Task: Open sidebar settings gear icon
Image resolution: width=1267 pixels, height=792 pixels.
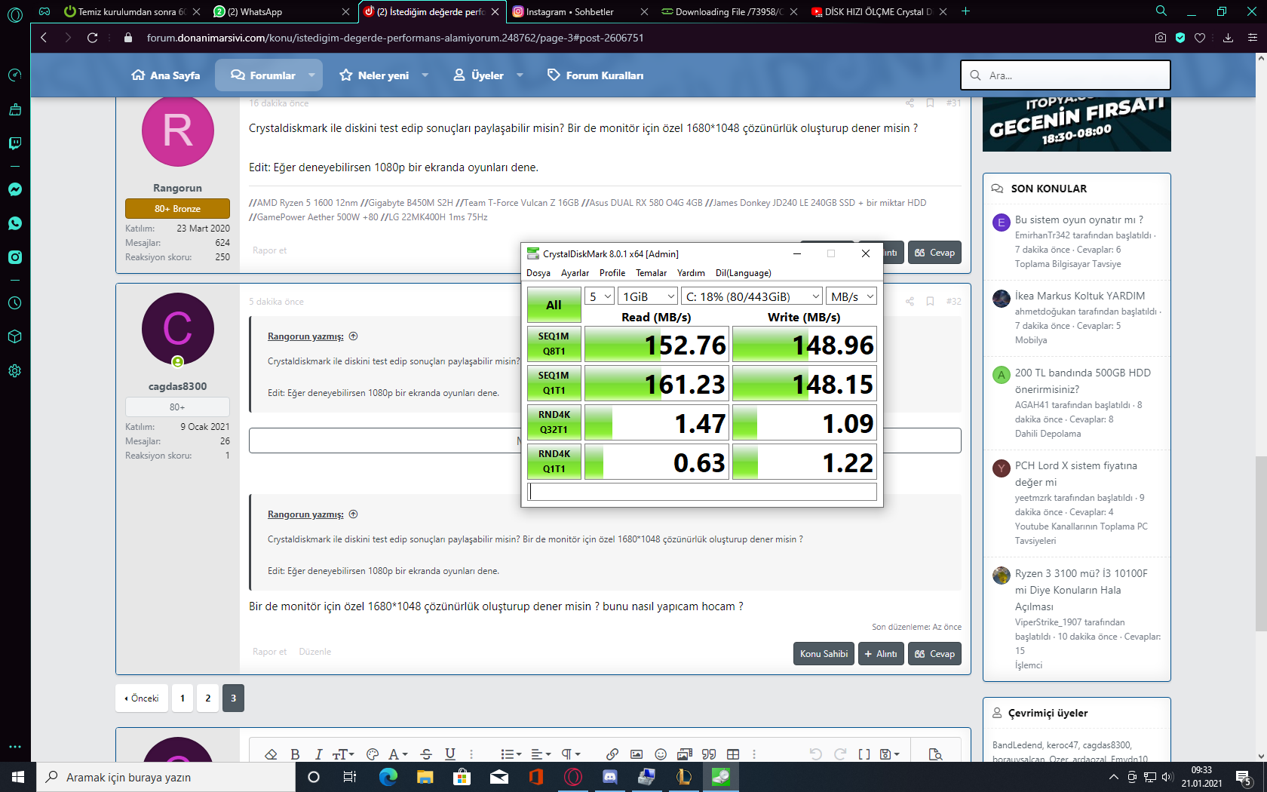Action: click(x=15, y=370)
